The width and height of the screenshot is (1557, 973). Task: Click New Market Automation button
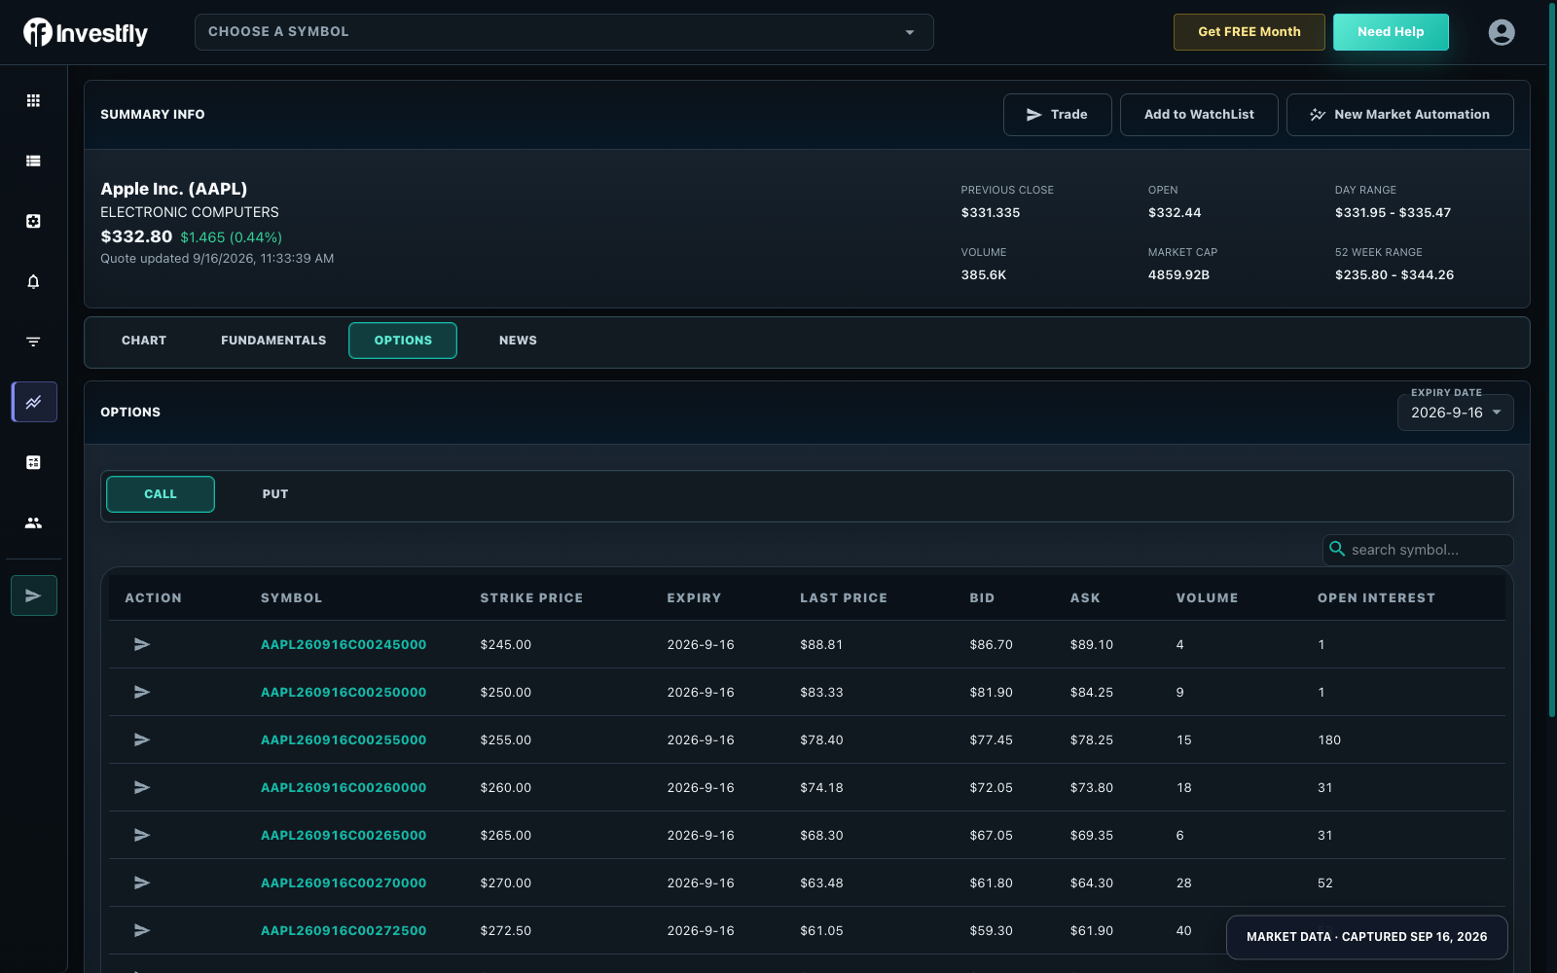(x=1400, y=115)
